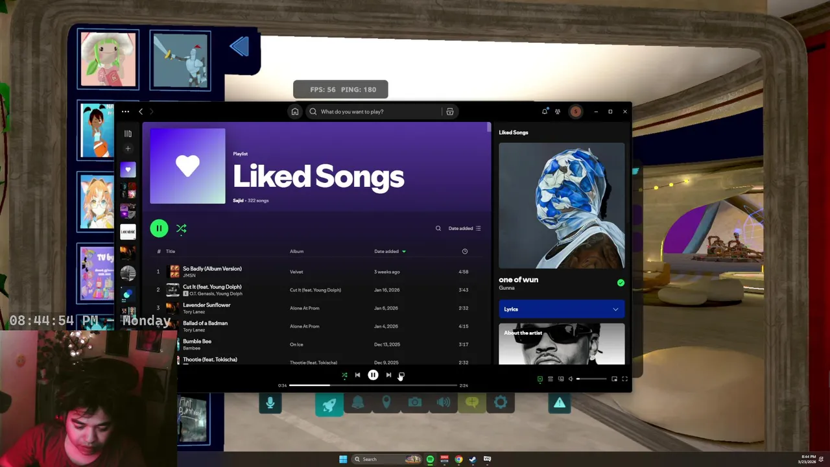Sort by Album column header
The image size is (830, 467).
(296, 251)
